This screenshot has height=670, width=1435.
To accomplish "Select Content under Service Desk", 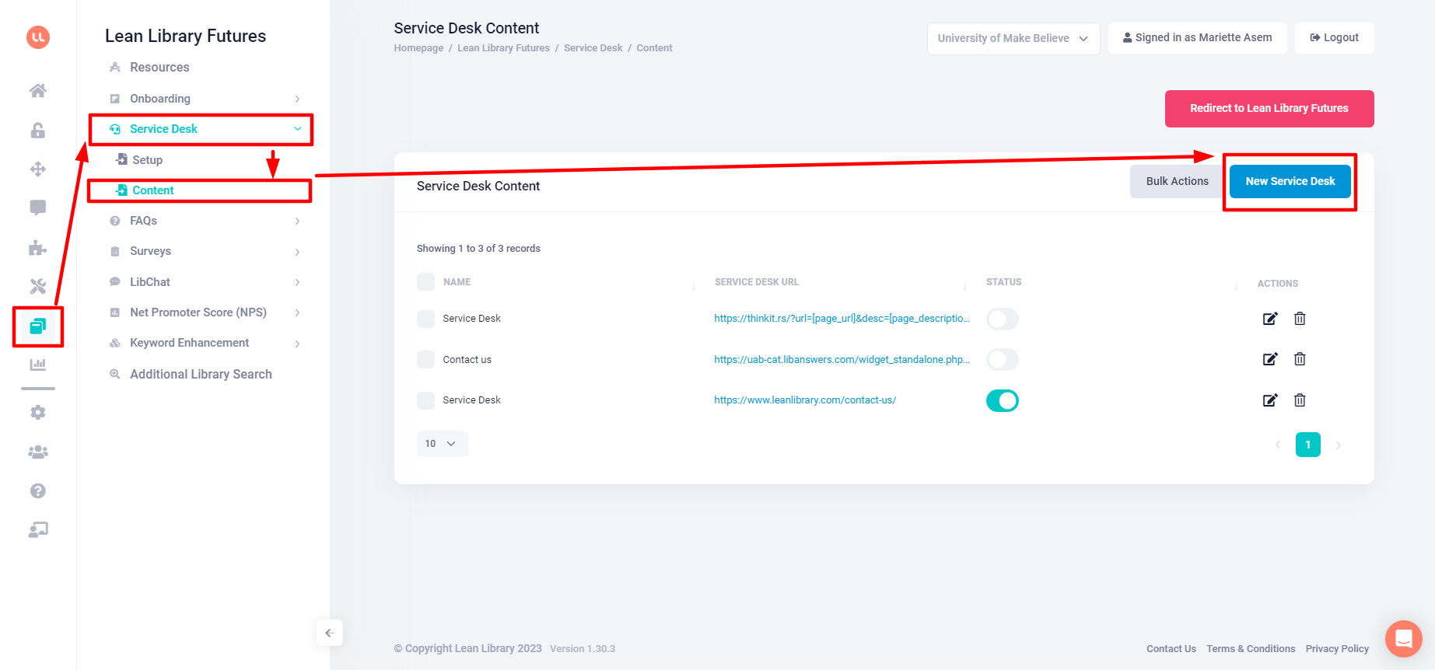I will pyautogui.click(x=152, y=190).
